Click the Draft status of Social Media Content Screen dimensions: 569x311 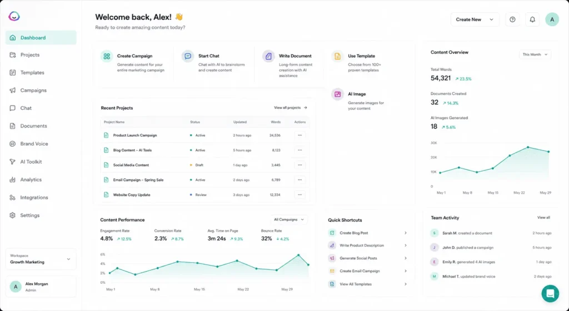pyautogui.click(x=196, y=165)
